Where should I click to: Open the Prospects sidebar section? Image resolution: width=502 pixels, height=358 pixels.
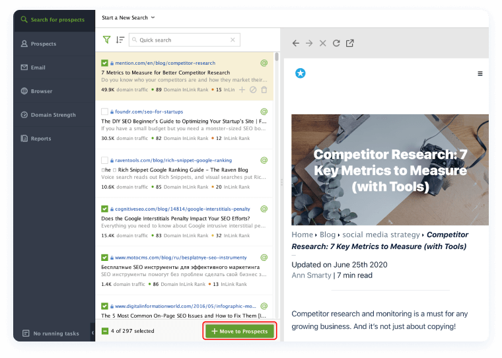[44, 44]
